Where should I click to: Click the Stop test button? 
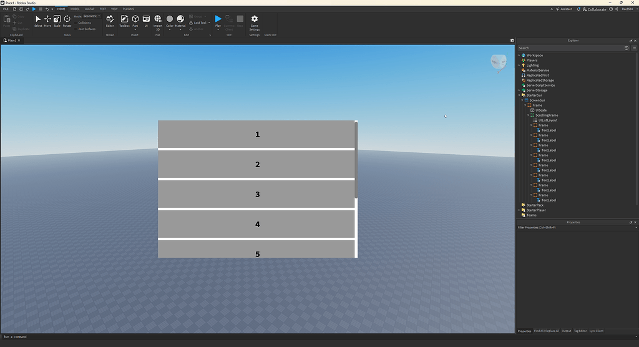pos(240,21)
